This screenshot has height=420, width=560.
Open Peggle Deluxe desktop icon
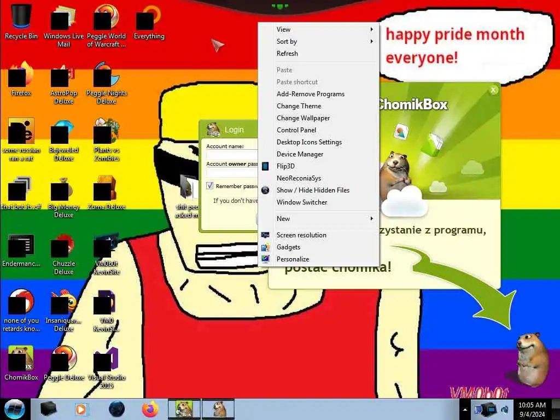pos(63,363)
